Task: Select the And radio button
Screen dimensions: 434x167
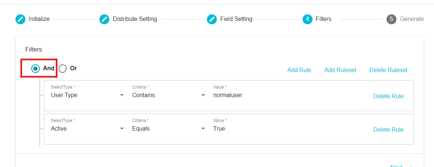Action: coord(35,68)
